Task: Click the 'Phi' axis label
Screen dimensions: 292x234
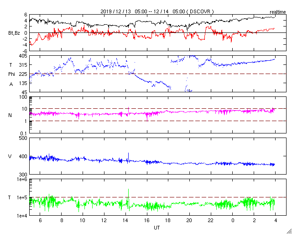Action: pyautogui.click(x=11, y=74)
